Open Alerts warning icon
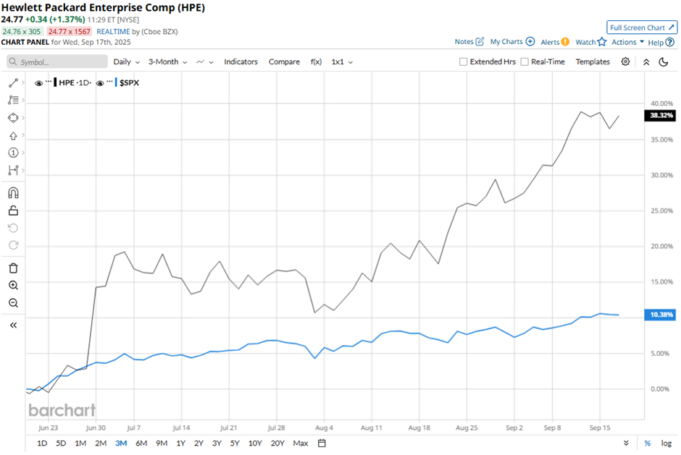Image resolution: width=681 pixels, height=455 pixels. pos(565,42)
